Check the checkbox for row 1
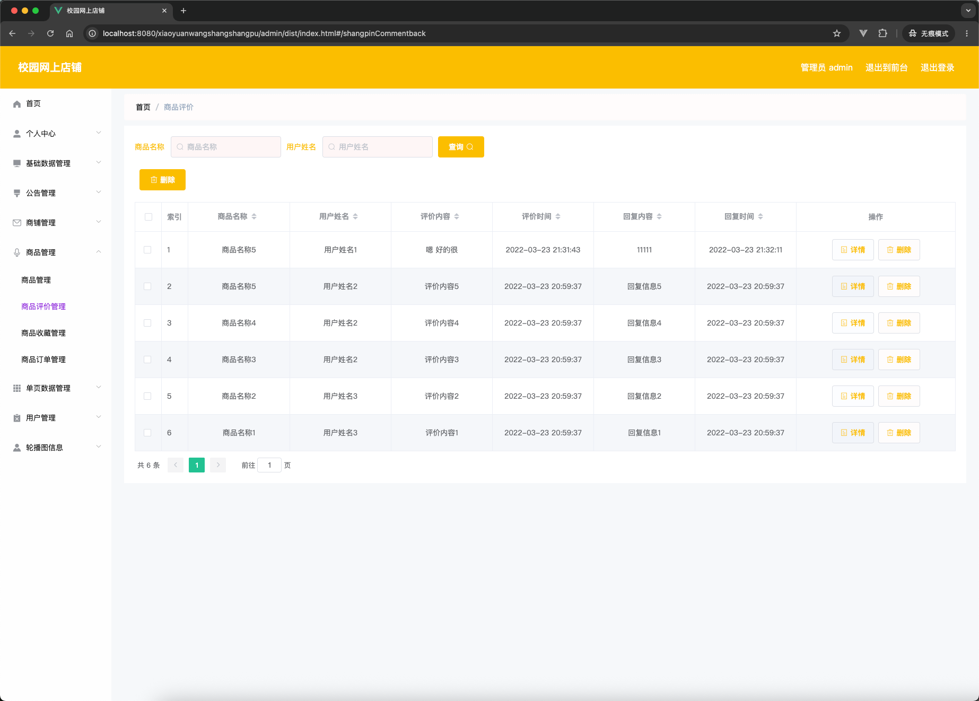Screen dimensions: 979x701 tap(147, 250)
